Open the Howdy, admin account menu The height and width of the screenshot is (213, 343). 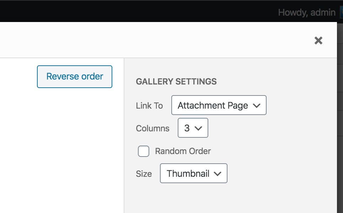click(x=307, y=12)
